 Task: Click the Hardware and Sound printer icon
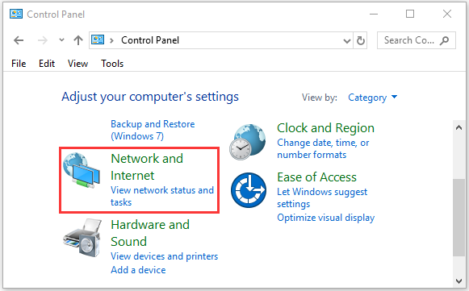pyautogui.click(x=82, y=238)
